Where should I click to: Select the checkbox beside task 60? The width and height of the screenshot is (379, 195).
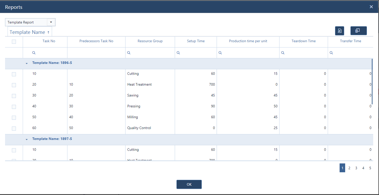tap(14, 128)
